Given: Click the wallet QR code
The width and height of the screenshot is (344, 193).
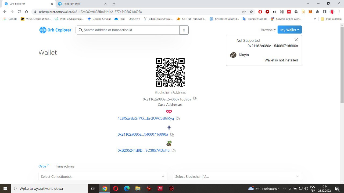Looking at the screenshot, I should (170, 72).
